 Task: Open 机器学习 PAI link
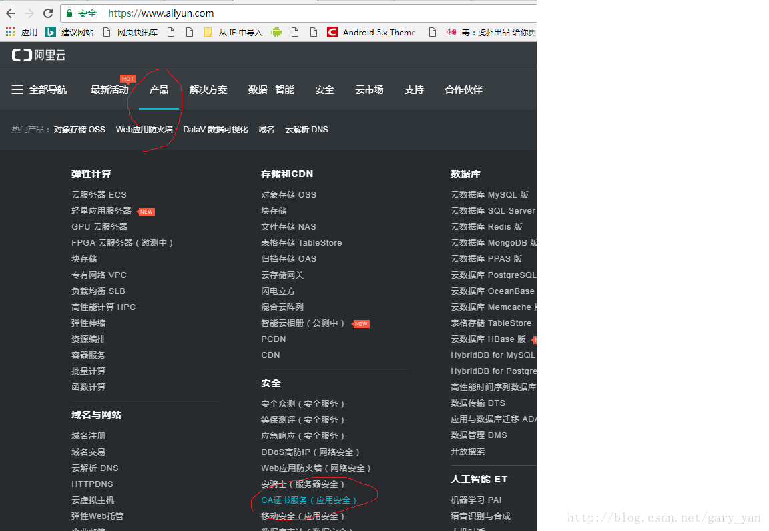pos(476,500)
